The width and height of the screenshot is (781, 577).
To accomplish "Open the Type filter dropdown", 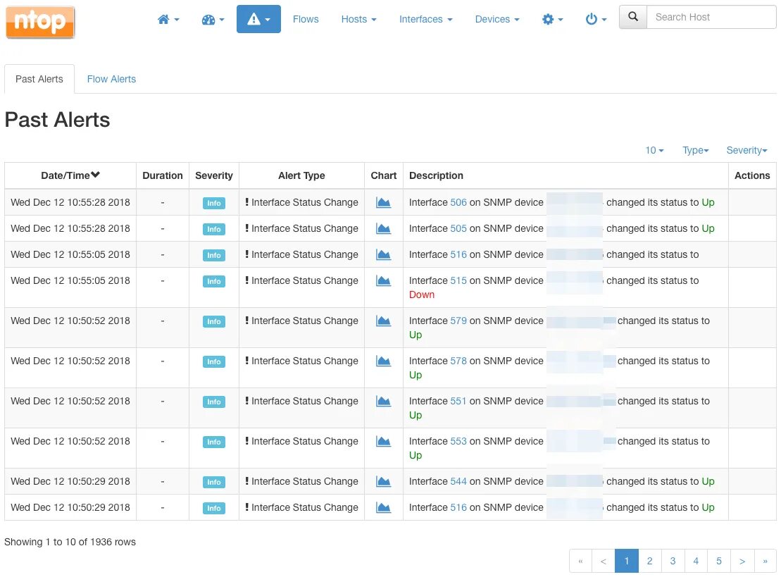I will click(x=695, y=150).
